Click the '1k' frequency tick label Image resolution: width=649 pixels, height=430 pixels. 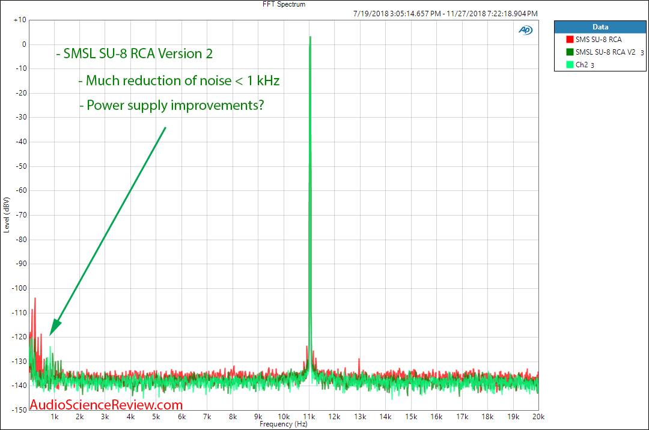pos(54,417)
